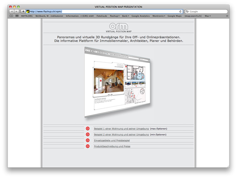Open Einsatzgebiete und Preisbeispiel link
237x178 pixels.
112,141
